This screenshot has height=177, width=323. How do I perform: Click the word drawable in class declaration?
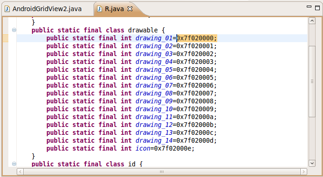[143, 30]
